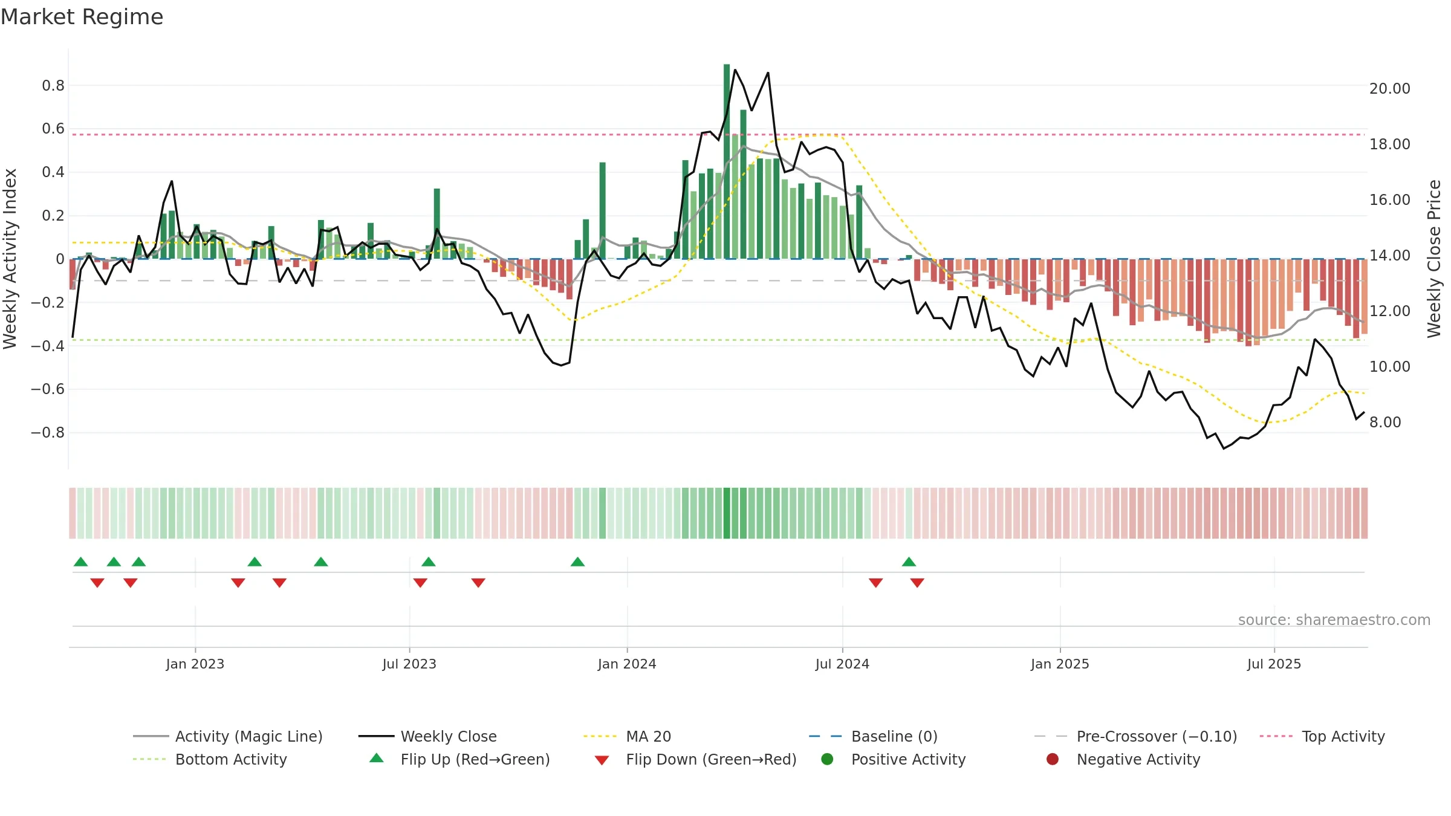Click the 0.8 tick on the left axis
1451x816 pixels.
53,85
